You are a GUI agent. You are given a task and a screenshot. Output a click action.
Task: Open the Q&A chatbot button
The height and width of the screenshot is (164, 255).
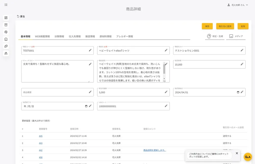248,157
